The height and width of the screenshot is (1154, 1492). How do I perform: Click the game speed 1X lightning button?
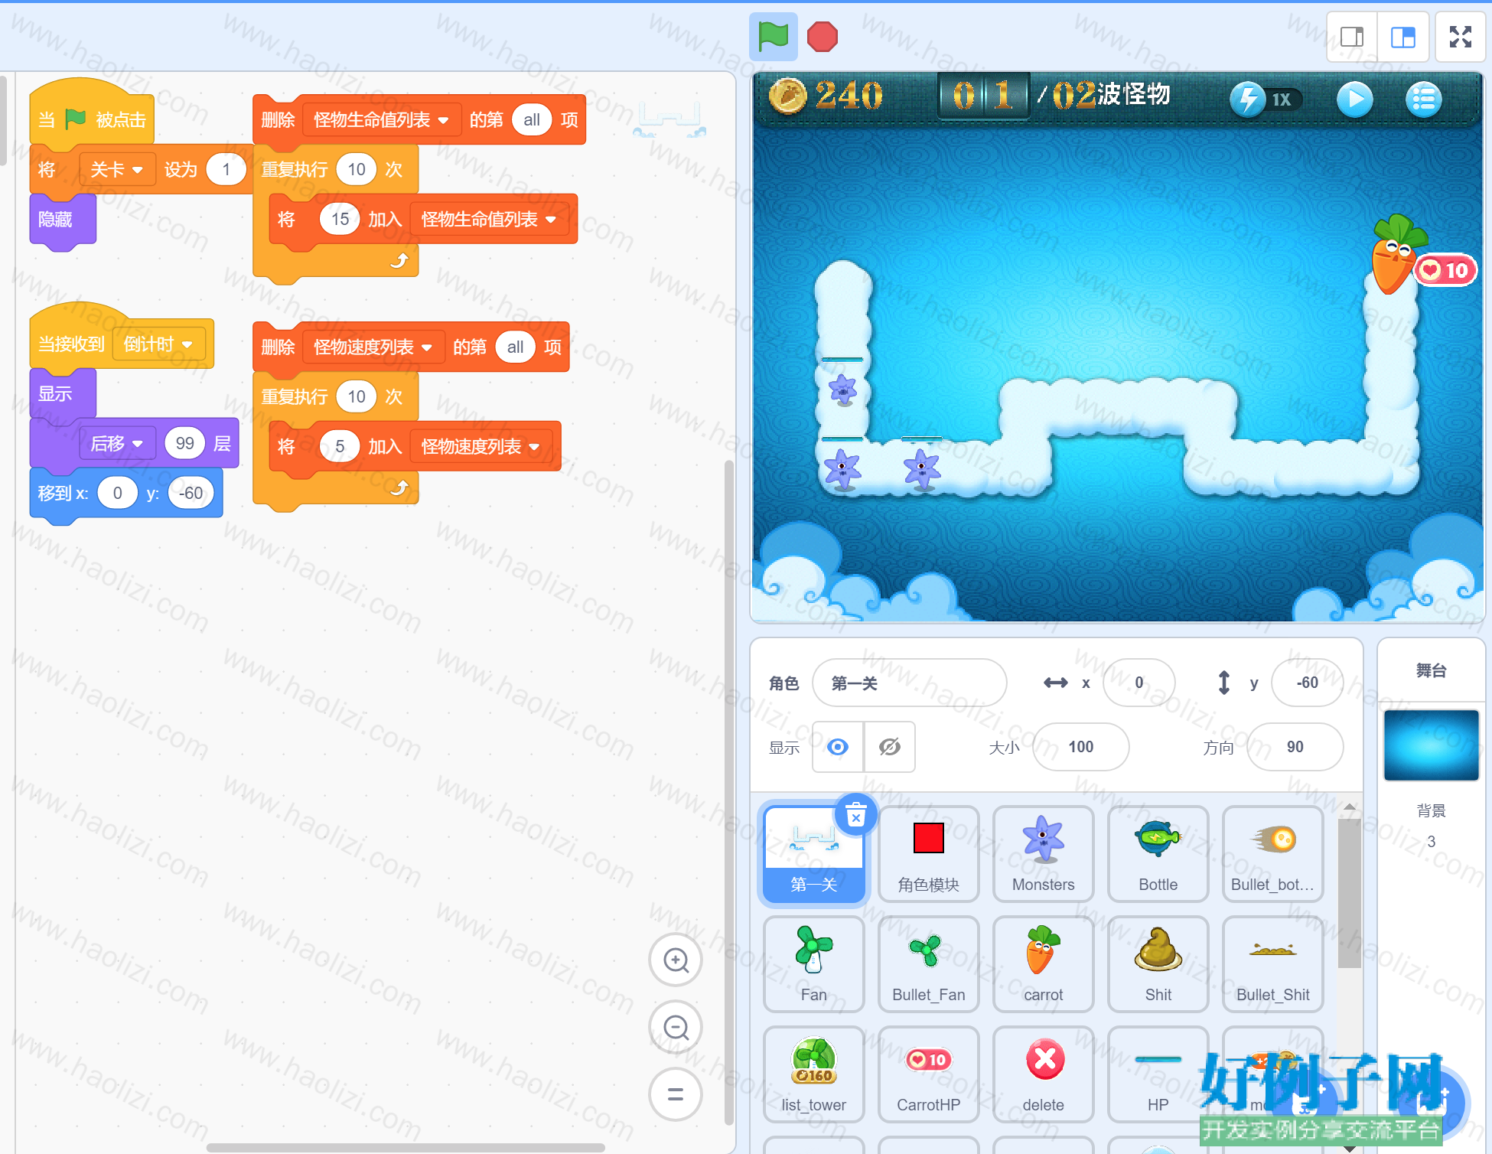tap(1265, 99)
